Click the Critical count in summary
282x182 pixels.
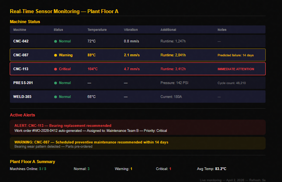(164, 169)
